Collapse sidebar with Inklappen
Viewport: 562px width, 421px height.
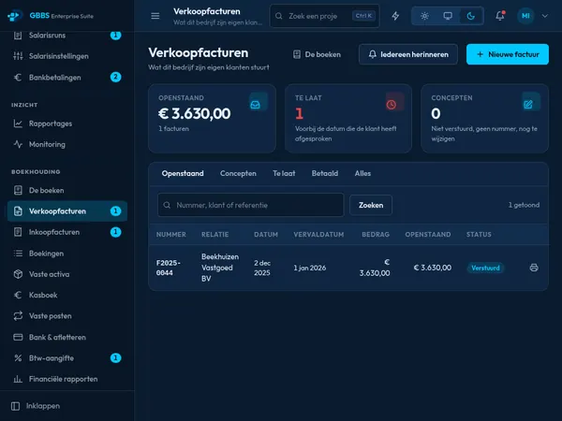tap(36, 406)
